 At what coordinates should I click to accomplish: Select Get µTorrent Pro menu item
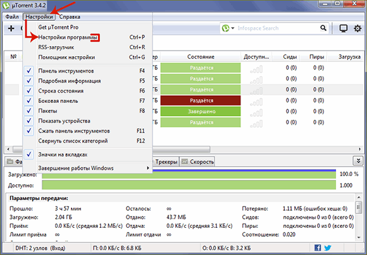[x=87, y=27]
